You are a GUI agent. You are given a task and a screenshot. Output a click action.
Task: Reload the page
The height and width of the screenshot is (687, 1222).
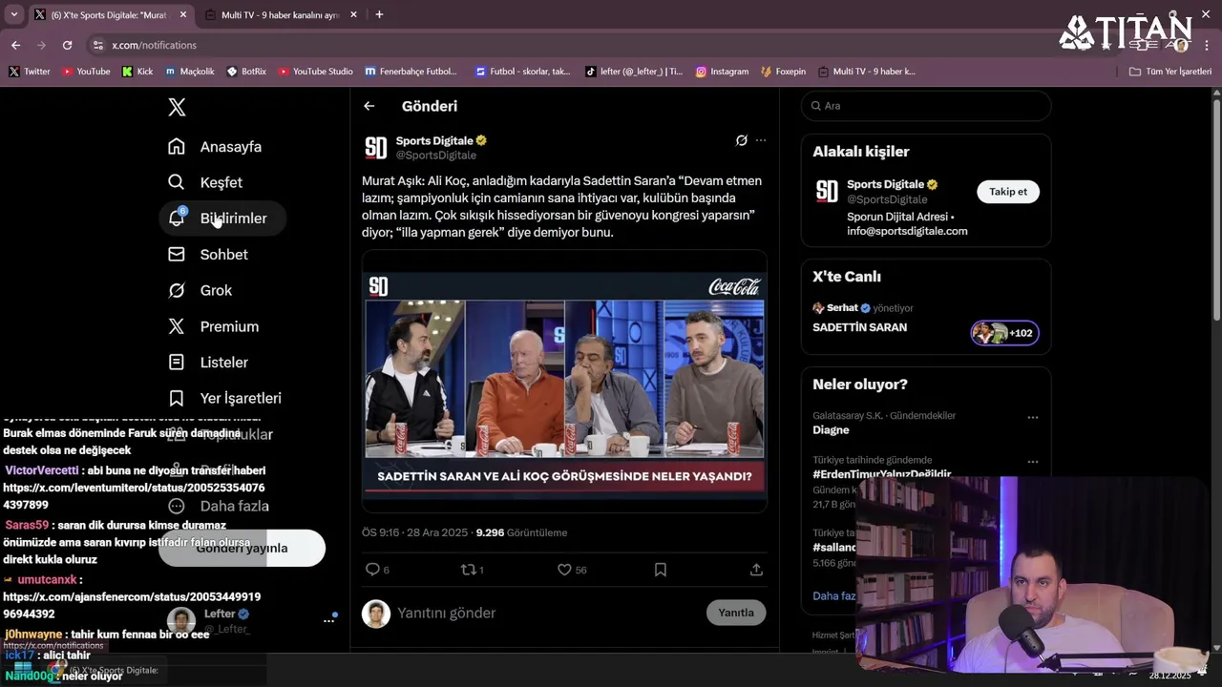click(67, 45)
